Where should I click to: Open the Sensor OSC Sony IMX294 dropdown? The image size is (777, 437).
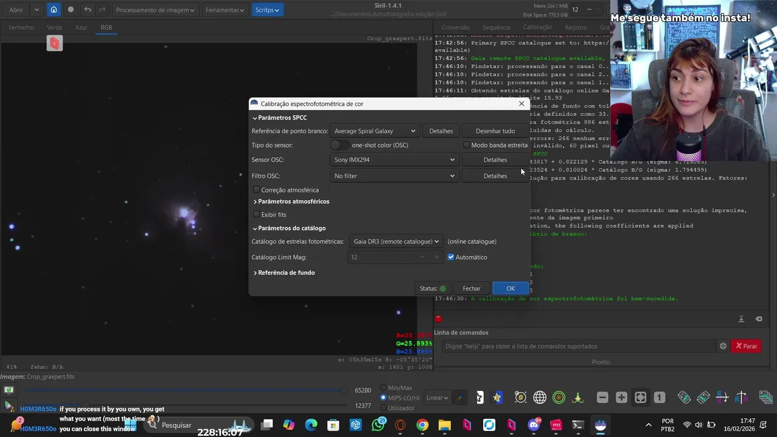[394, 160]
